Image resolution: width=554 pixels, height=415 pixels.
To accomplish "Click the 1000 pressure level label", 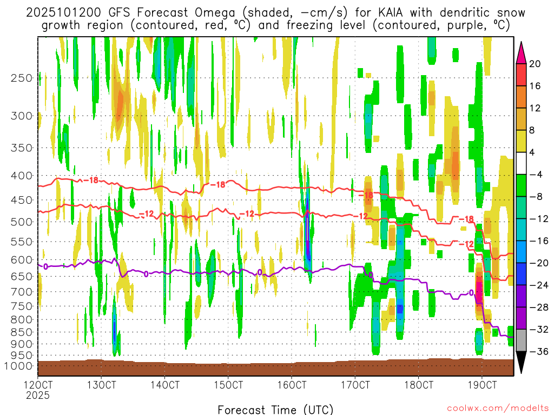I will coord(19,366).
